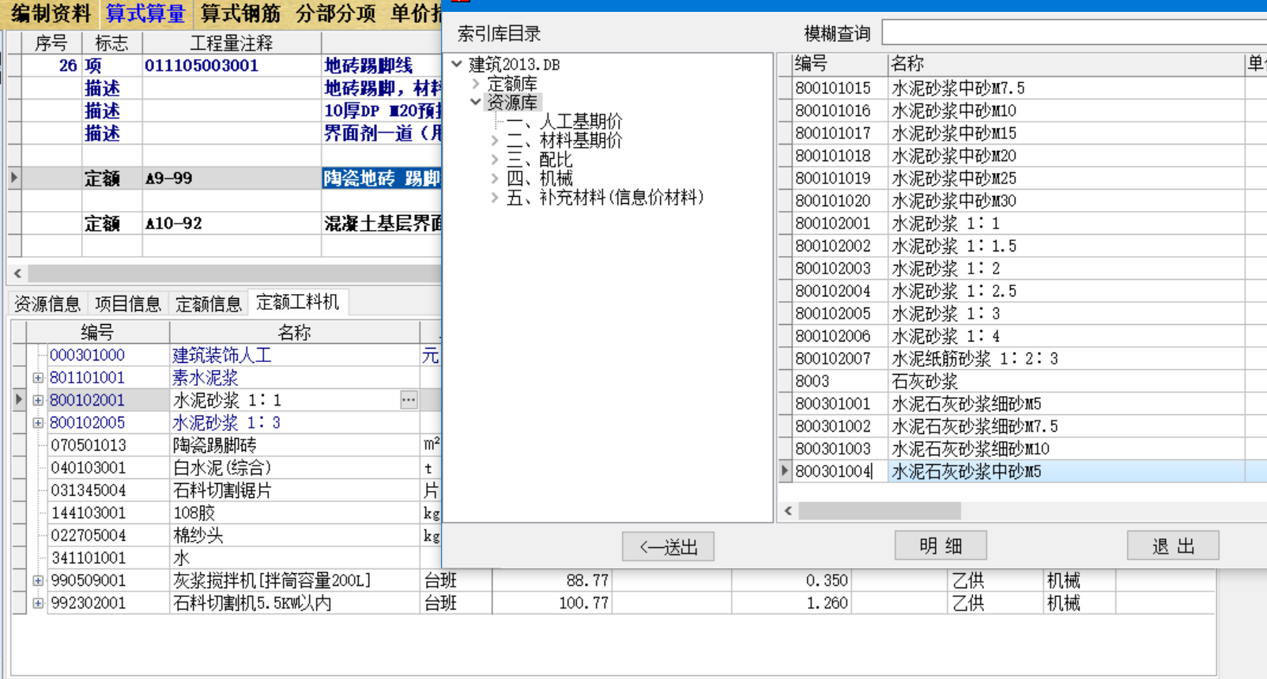Select tree item 二、材料基期价
Viewport: 1267px width, 679px height.
coord(564,140)
